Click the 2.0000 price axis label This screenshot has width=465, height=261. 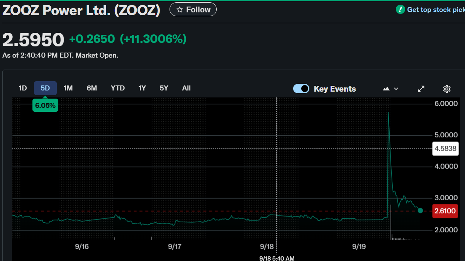click(445, 230)
